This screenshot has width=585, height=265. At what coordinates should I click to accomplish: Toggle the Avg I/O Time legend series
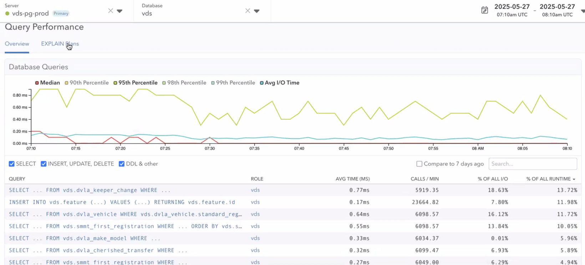click(280, 83)
